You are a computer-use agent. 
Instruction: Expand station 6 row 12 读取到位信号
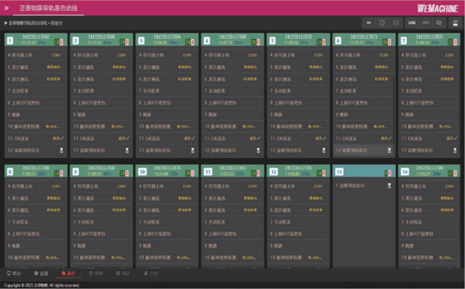click(x=363, y=150)
